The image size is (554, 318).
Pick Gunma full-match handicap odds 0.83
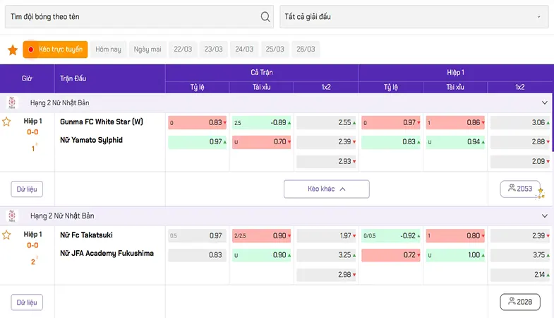197,123
